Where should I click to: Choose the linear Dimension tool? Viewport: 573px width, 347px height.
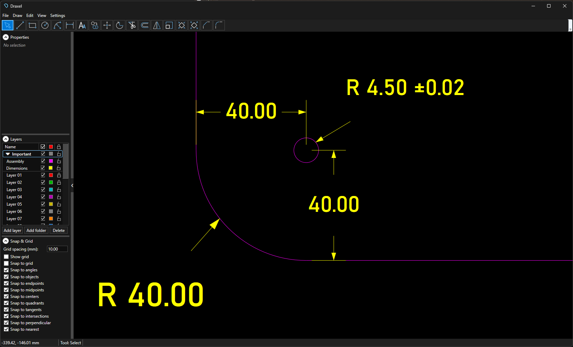coord(70,25)
